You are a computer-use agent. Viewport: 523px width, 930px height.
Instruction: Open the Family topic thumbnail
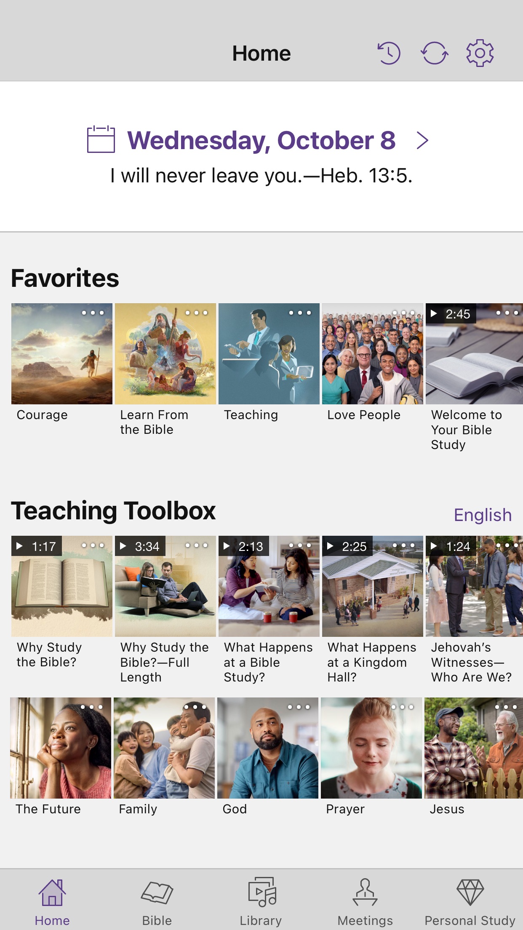(164, 748)
